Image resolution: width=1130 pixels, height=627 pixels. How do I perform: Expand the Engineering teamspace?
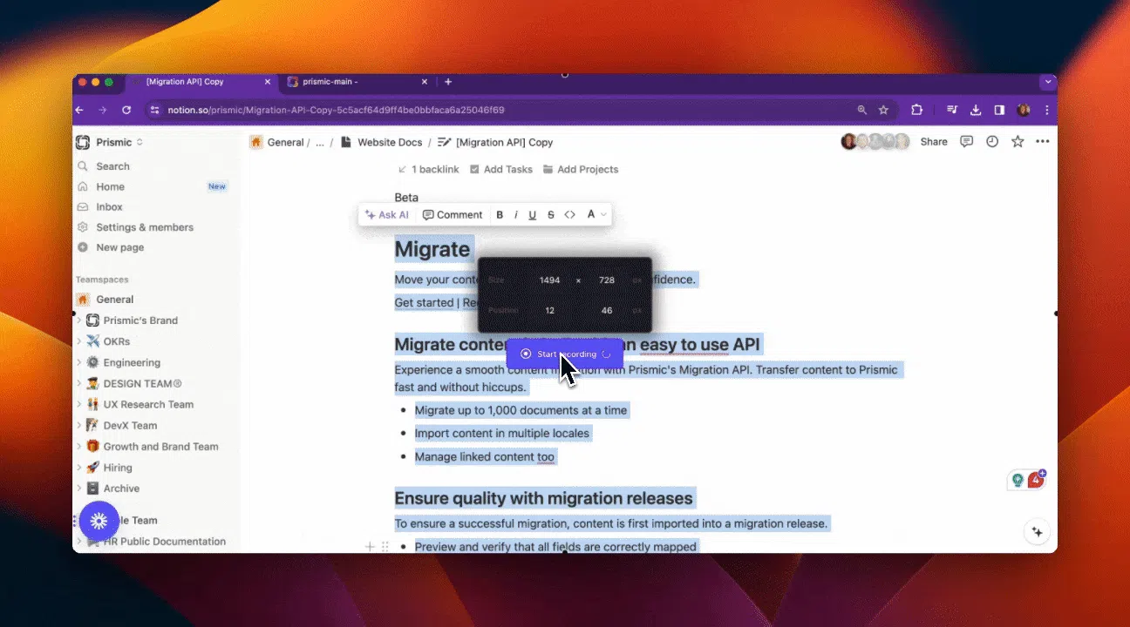click(x=78, y=362)
